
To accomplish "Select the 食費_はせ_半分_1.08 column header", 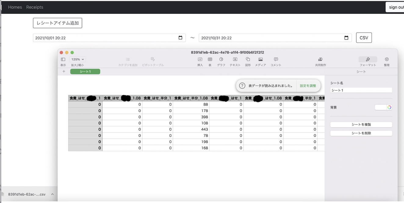I will click(191, 98).
